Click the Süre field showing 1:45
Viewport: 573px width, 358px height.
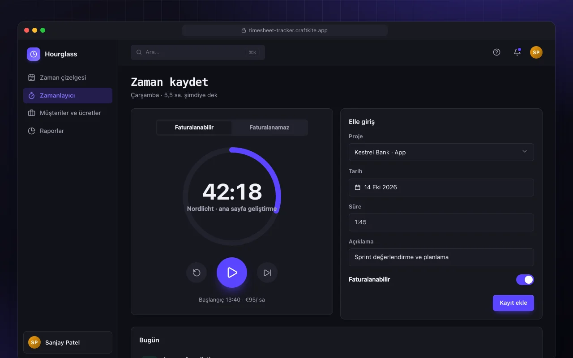point(441,222)
